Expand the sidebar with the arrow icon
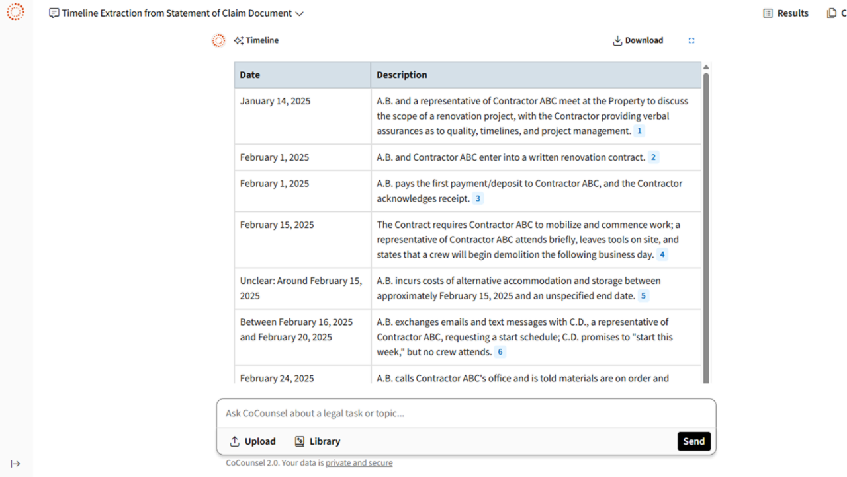 point(15,464)
